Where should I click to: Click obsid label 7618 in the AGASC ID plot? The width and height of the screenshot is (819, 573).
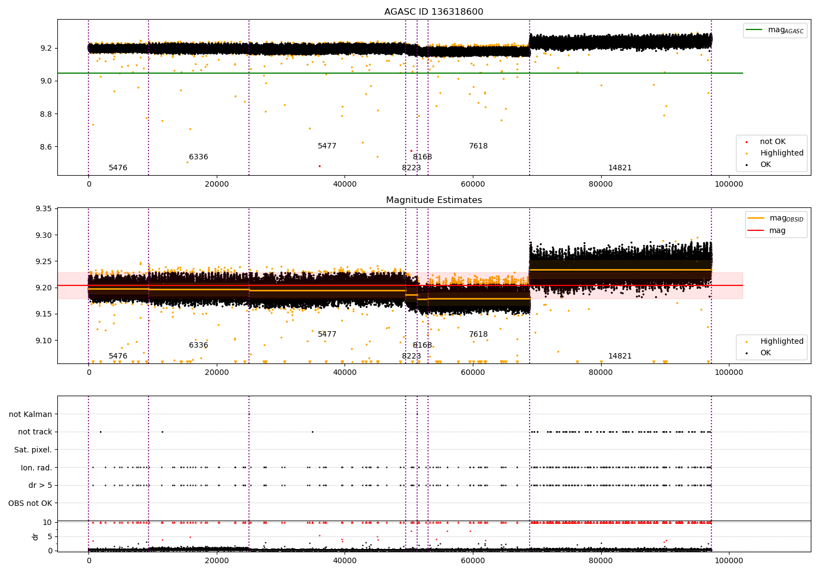coord(478,146)
